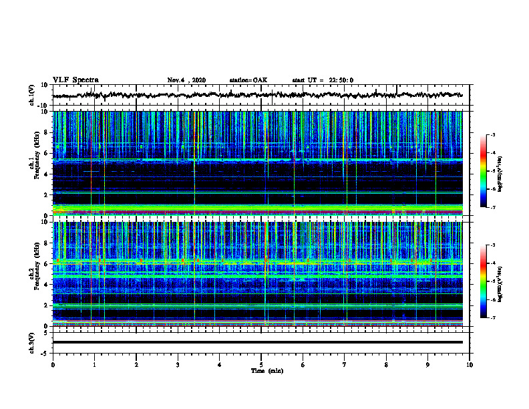529x409 pixels.
Task: Click the 2 kHz tick label on ch.1 spectrogram
Action: 46,194
